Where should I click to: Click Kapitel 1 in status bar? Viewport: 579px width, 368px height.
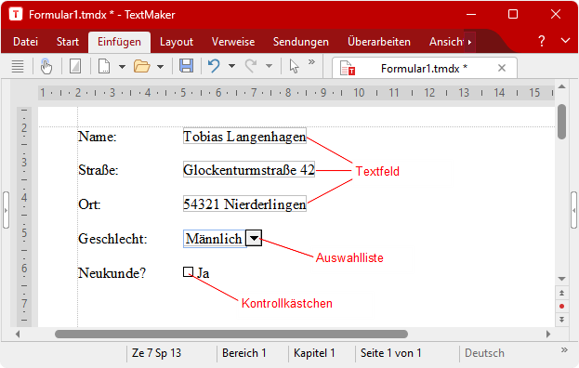click(314, 353)
